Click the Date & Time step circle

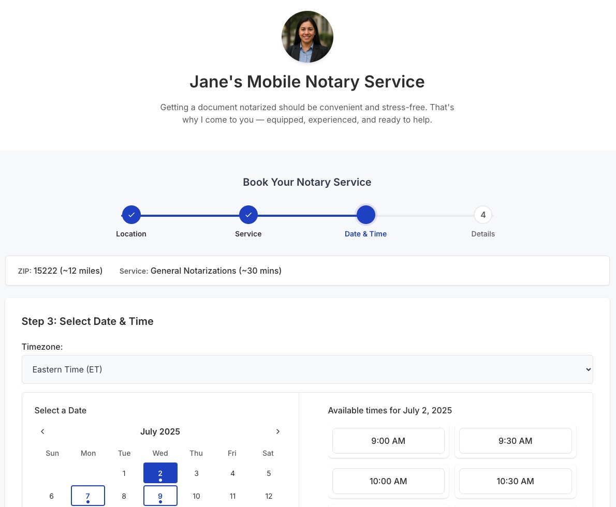(x=366, y=215)
